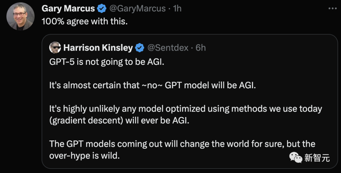Viewport: 341px width, 173px height.
Task: Visit the @GaryMarcus handle
Action: [137, 9]
